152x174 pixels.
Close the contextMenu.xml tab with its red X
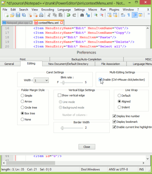click(x=62, y=23)
